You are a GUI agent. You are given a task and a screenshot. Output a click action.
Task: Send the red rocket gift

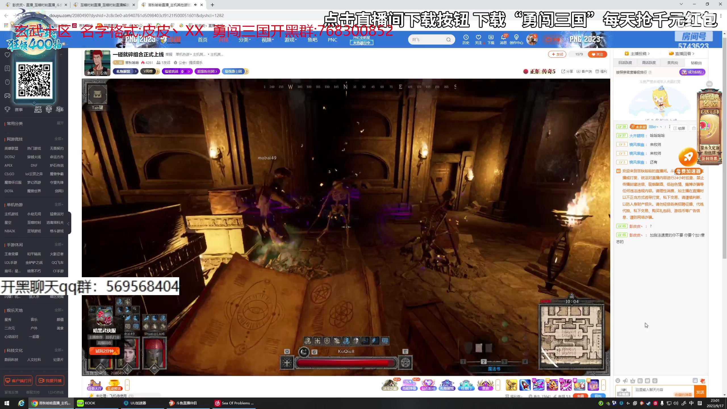525,385
